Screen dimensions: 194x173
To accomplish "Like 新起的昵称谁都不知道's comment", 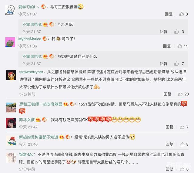I will click(182, 144).
